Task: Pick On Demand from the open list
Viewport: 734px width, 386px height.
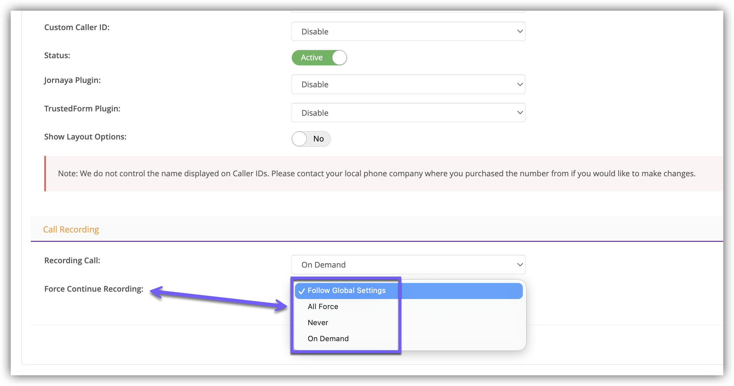Action: (x=328, y=339)
